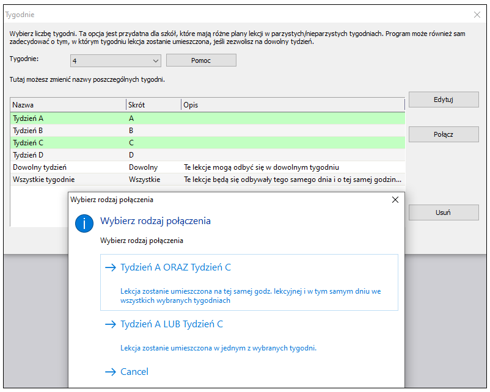Click the Skrót column header
The image size is (490, 392).
[154, 105]
